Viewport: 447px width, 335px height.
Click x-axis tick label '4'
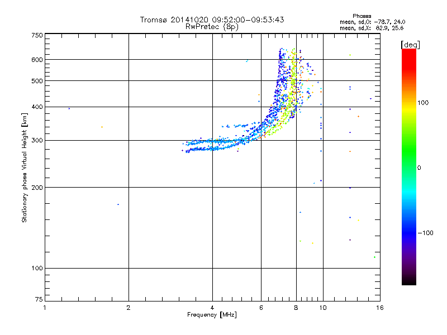[x=212, y=308]
